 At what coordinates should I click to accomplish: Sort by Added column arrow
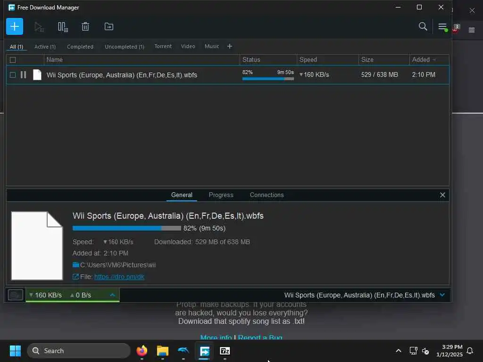tap(434, 60)
